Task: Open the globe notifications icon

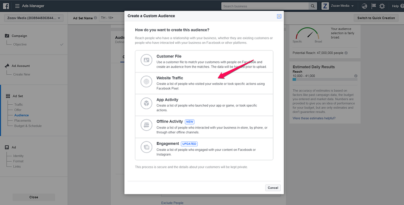Action: (364, 6)
